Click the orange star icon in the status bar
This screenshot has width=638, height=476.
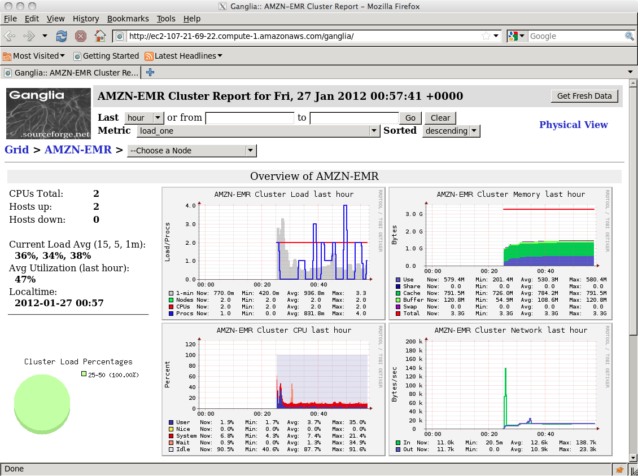click(619, 469)
